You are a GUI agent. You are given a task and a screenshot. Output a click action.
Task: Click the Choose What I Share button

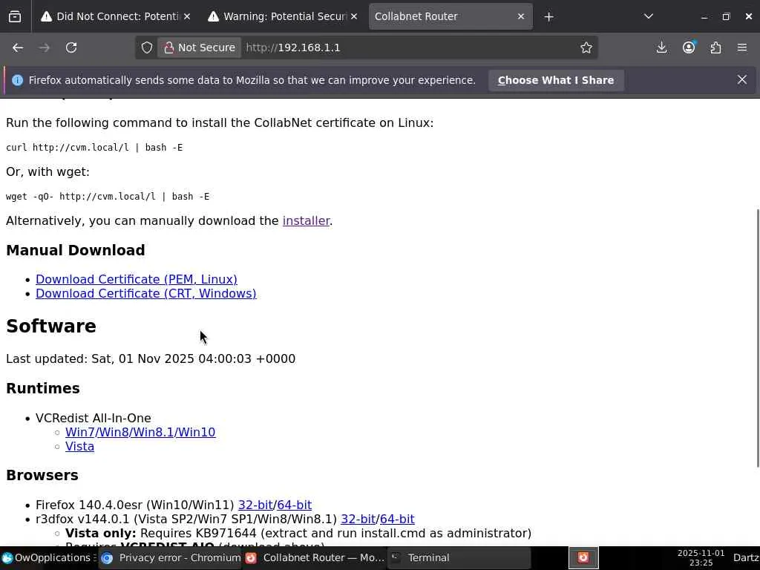tap(556, 80)
